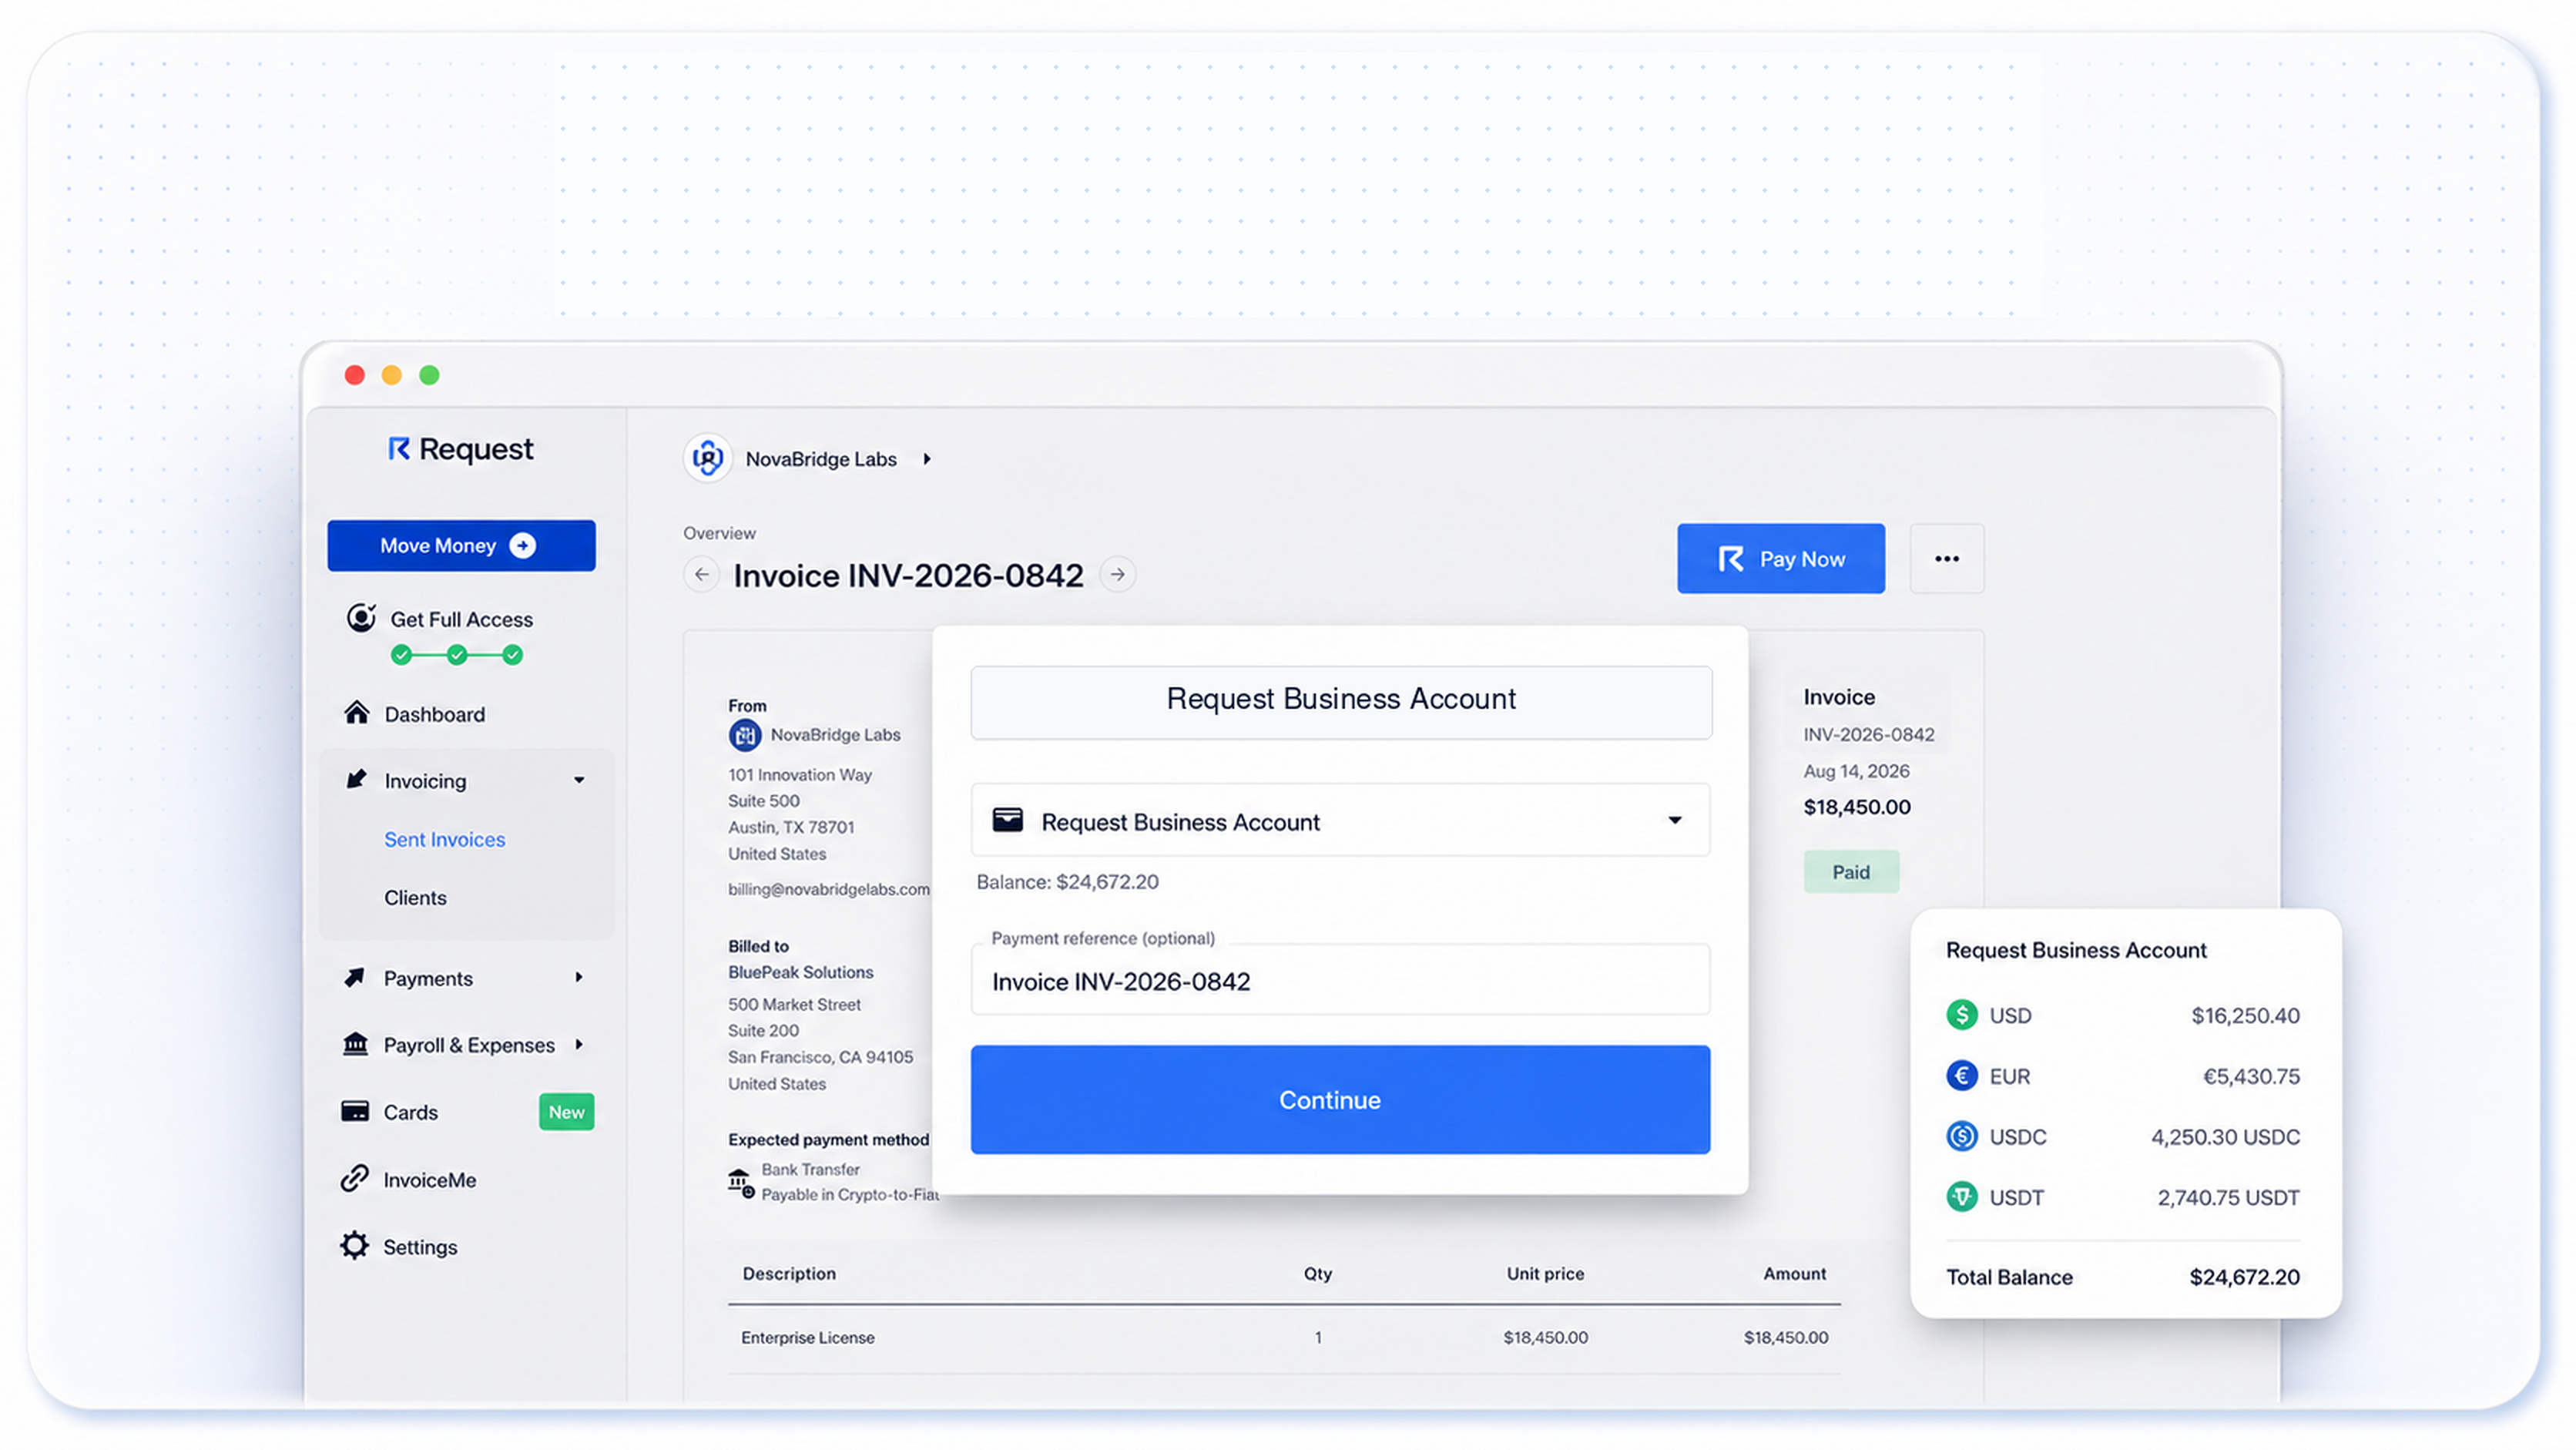Click the invoice total $18,450.00 in summary

[x=1858, y=808]
